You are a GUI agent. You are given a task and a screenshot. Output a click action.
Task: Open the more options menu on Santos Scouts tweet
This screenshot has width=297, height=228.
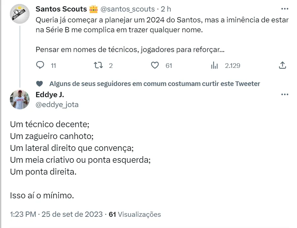tap(285, 9)
